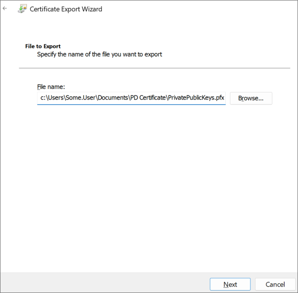Focus the File name text box
Viewport: 298px width, 293px height.
[x=131, y=98]
